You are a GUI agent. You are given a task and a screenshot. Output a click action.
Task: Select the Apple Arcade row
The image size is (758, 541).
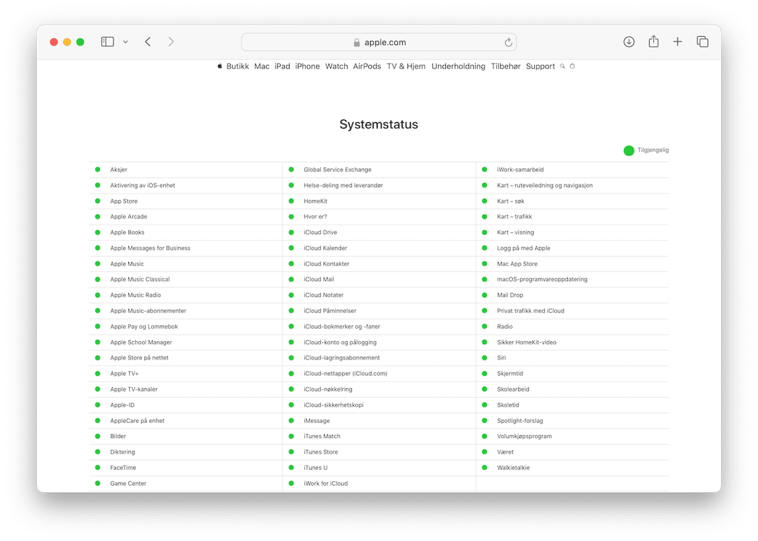click(x=186, y=217)
